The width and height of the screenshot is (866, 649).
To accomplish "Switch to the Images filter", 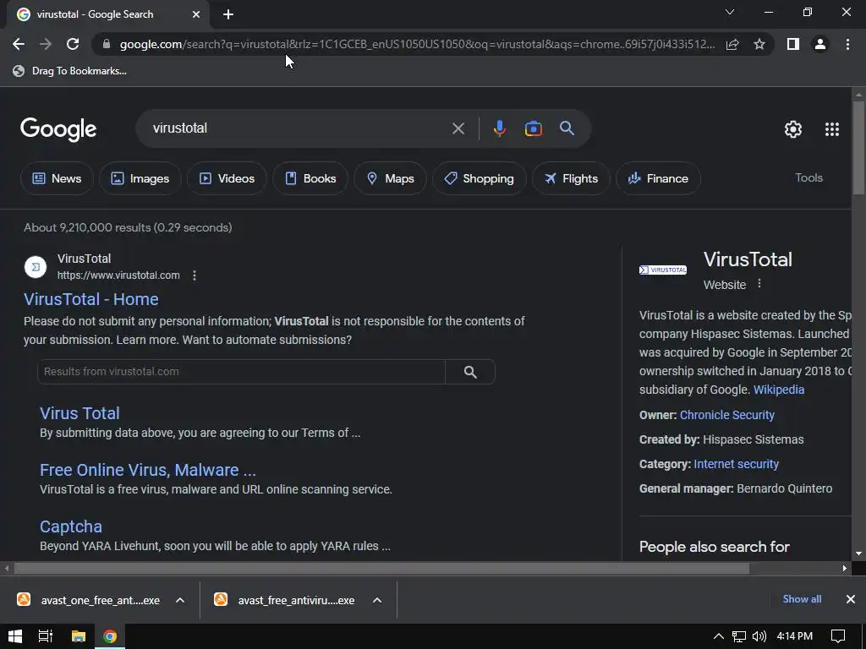I will [140, 178].
